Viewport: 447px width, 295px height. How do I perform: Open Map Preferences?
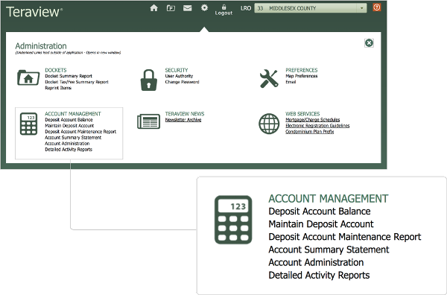[302, 76]
